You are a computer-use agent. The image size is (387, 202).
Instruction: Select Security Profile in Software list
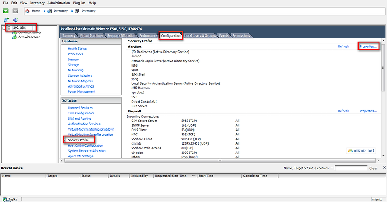(x=78, y=140)
